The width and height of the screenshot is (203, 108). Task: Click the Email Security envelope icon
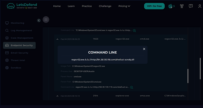pos(7,53)
